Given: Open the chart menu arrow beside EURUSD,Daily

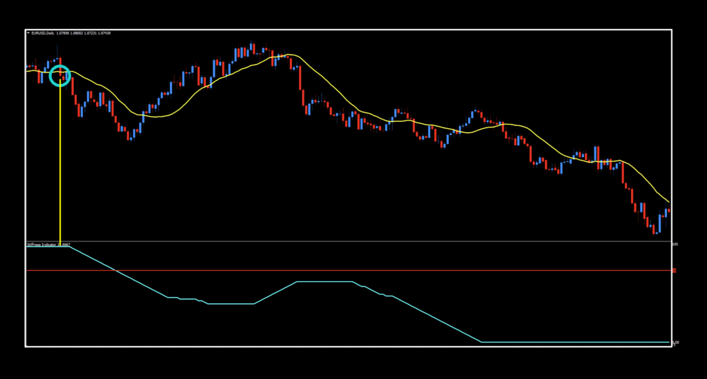Looking at the screenshot, I should [x=28, y=32].
